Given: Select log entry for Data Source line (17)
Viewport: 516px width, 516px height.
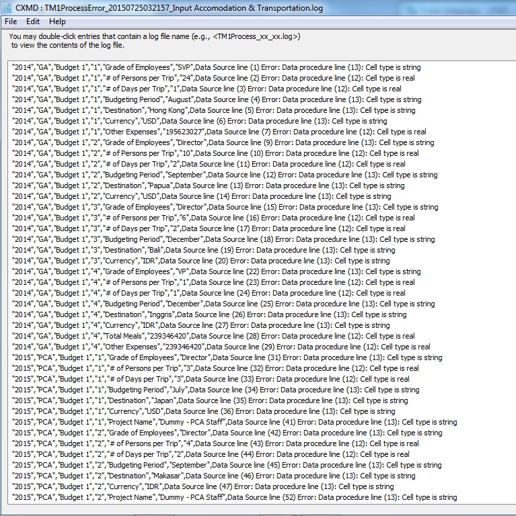Looking at the screenshot, I should (x=209, y=228).
